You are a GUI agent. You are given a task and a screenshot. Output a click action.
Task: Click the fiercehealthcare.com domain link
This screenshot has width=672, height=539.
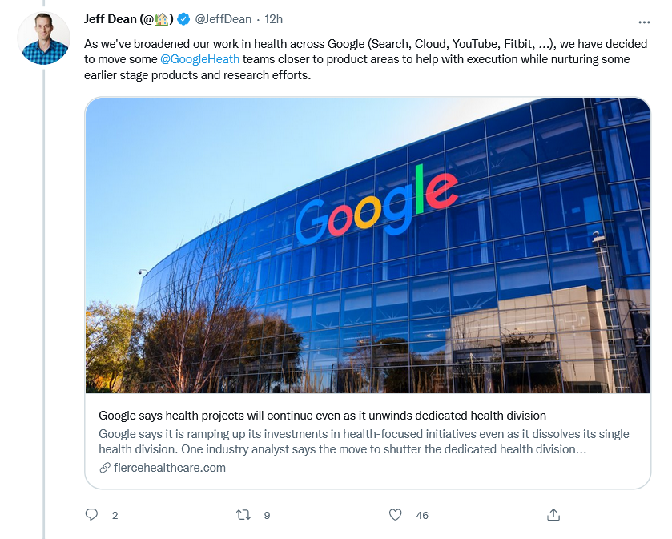(x=170, y=468)
